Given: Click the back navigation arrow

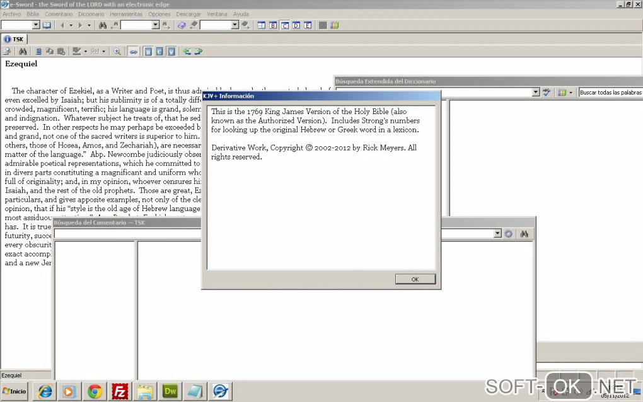Looking at the screenshot, I should (62, 25).
